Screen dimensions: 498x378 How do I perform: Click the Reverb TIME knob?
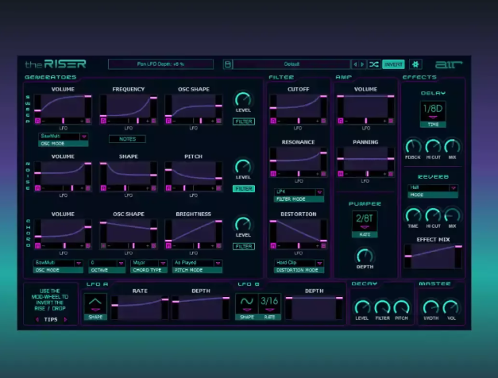point(413,216)
